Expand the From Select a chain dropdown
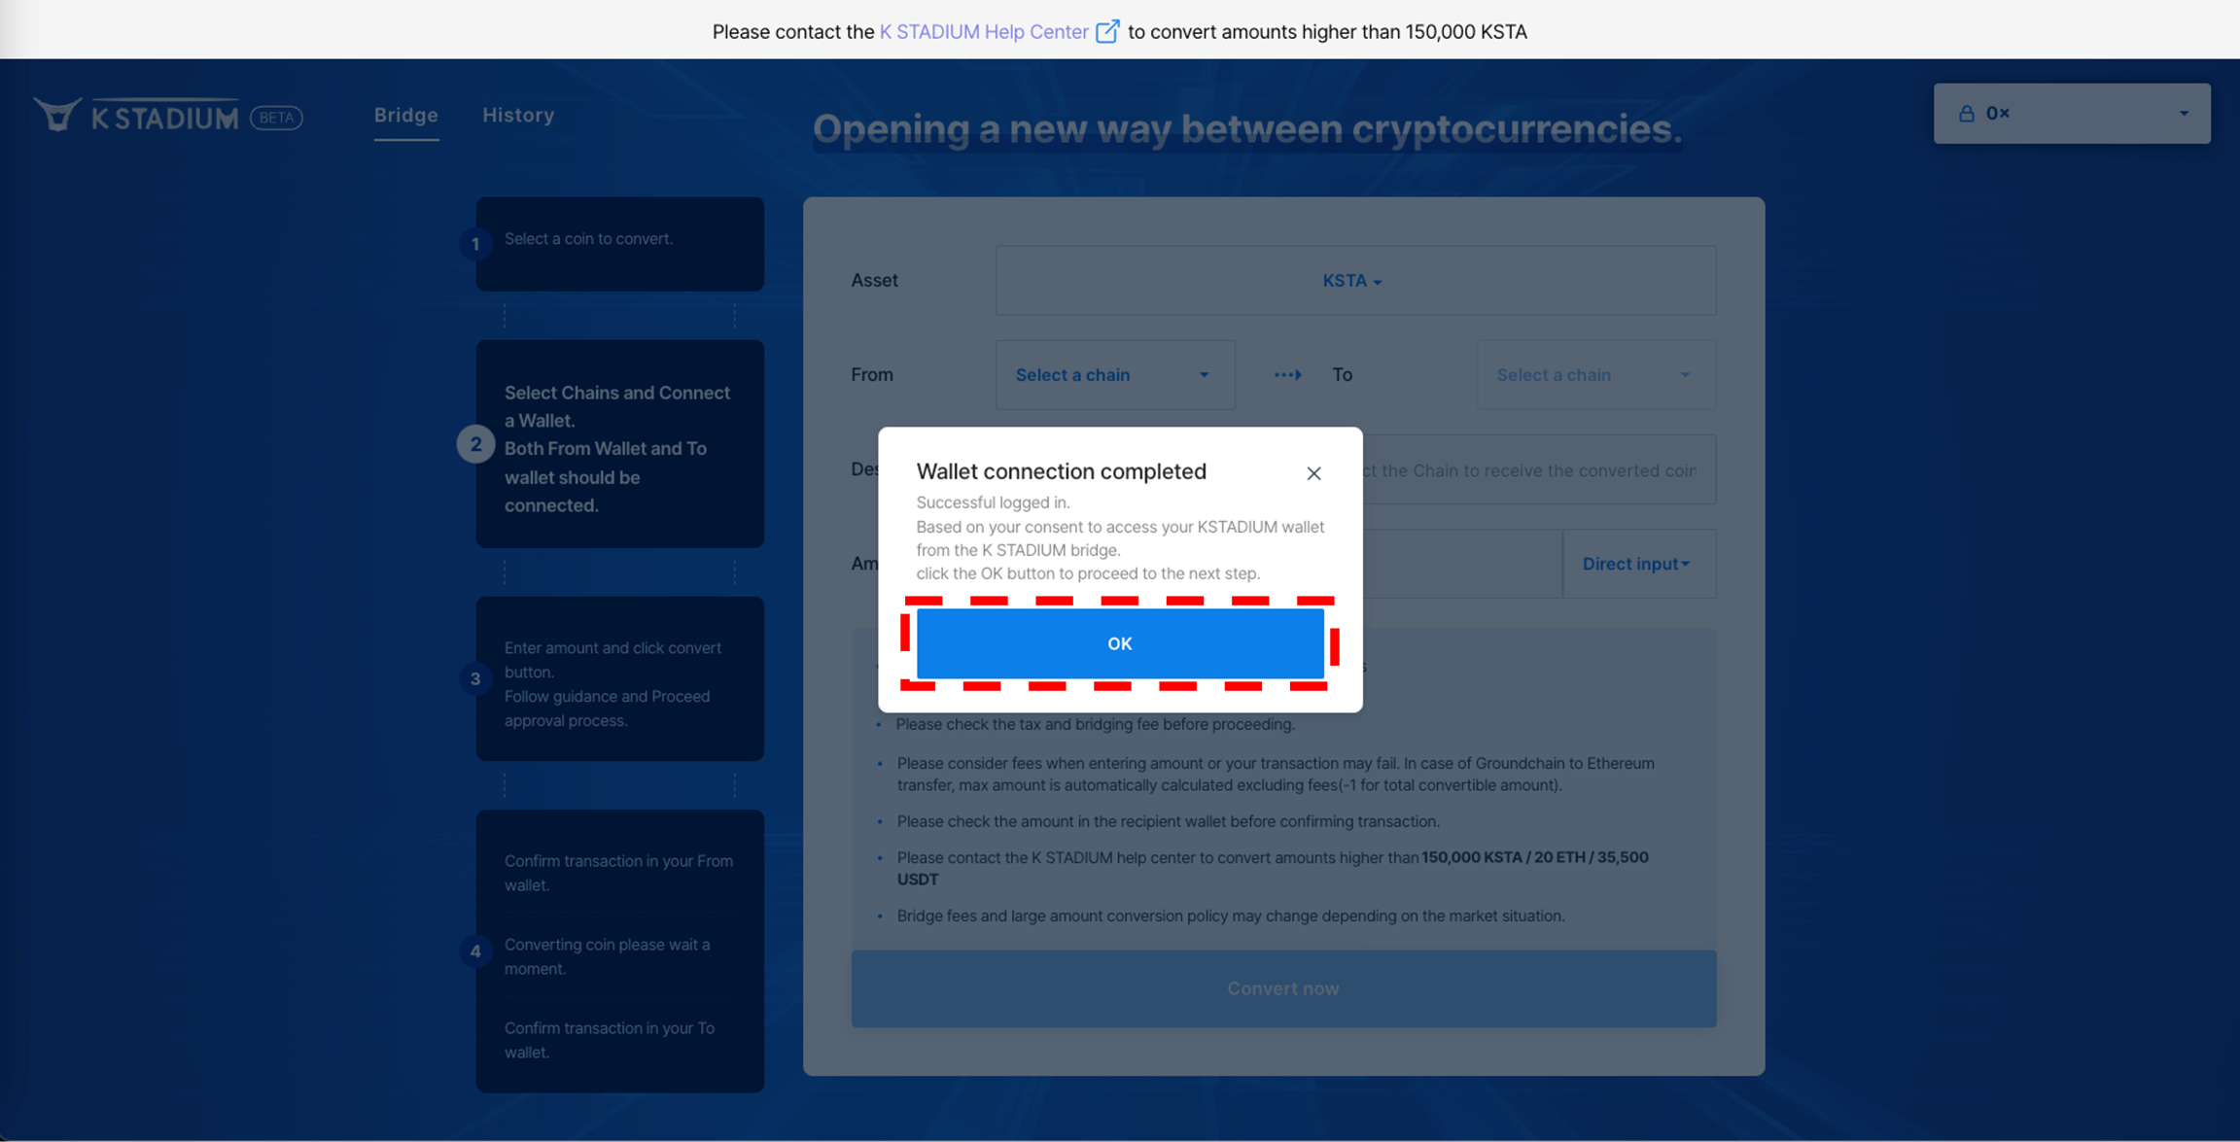 pyautogui.click(x=1114, y=375)
